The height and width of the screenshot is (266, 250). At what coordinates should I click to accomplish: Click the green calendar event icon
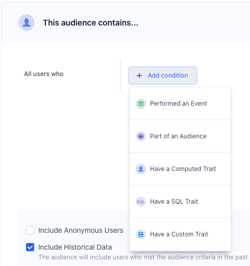141,104
